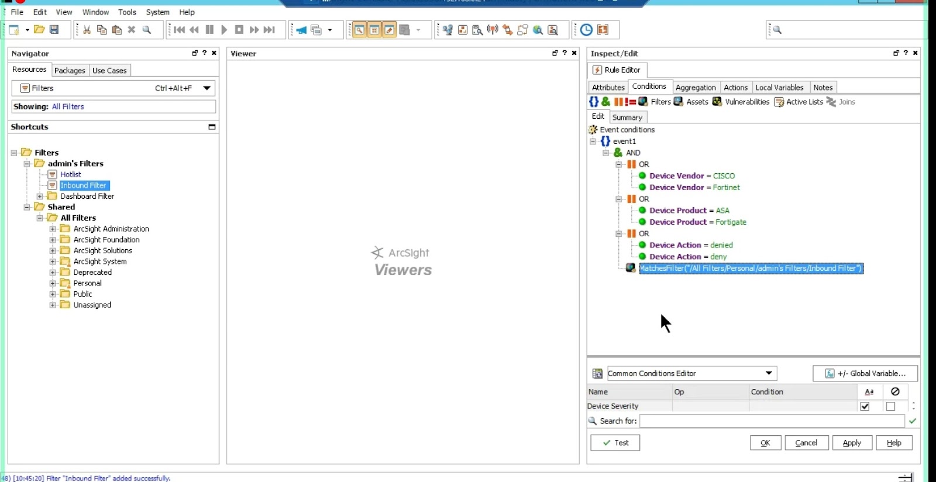Collapse the Filters root tree node
The width and height of the screenshot is (936, 482).
pos(14,153)
